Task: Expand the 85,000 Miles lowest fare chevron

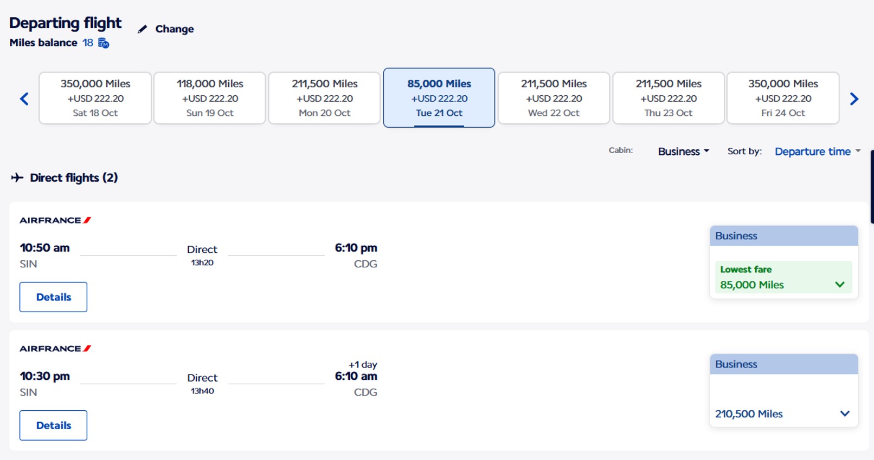Action: pyautogui.click(x=840, y=285)
